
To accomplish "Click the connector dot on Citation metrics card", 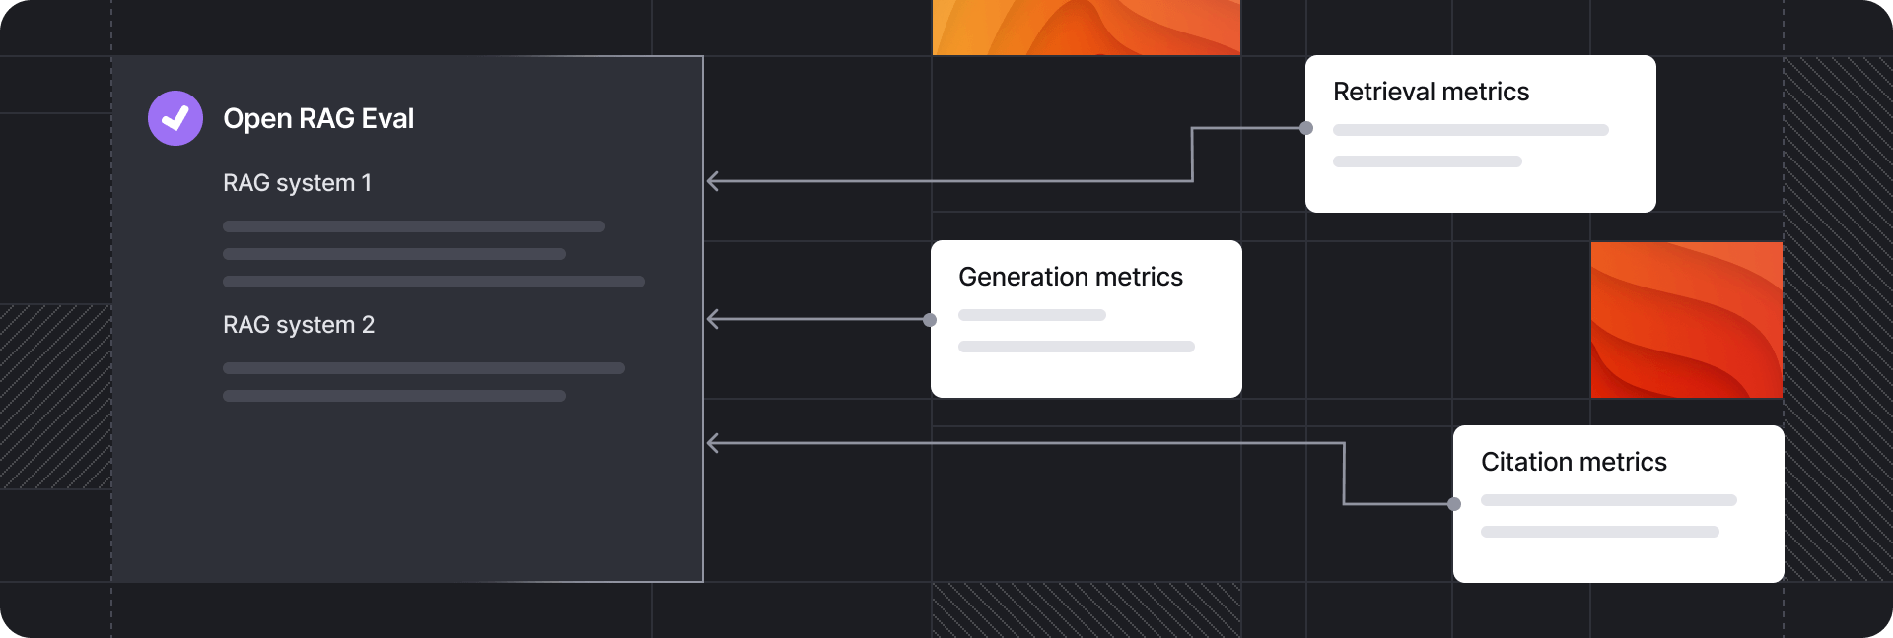I will click(1454, 504).
